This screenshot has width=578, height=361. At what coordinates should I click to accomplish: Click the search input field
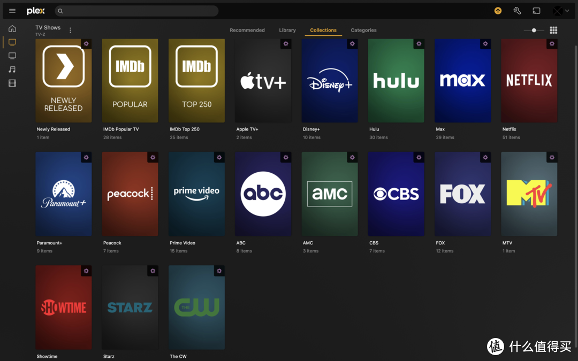[x=136, y=11]
